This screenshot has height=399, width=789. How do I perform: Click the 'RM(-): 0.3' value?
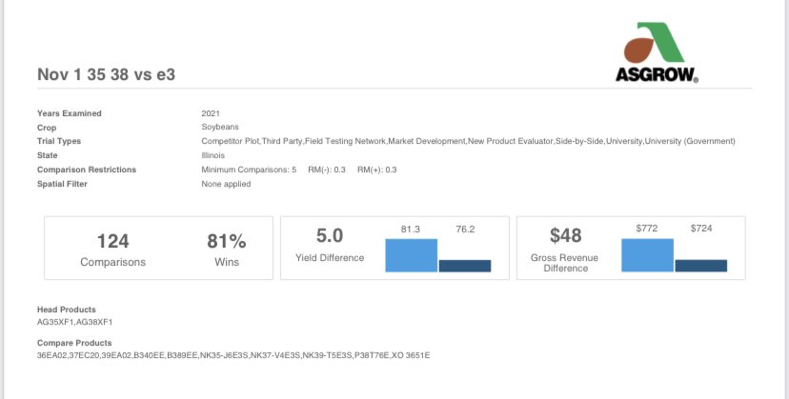[x=327, y=170]
